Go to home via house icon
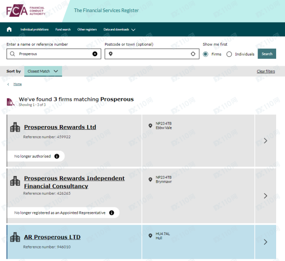The width and height of the screenshot is (285, 261). point(9,29)
